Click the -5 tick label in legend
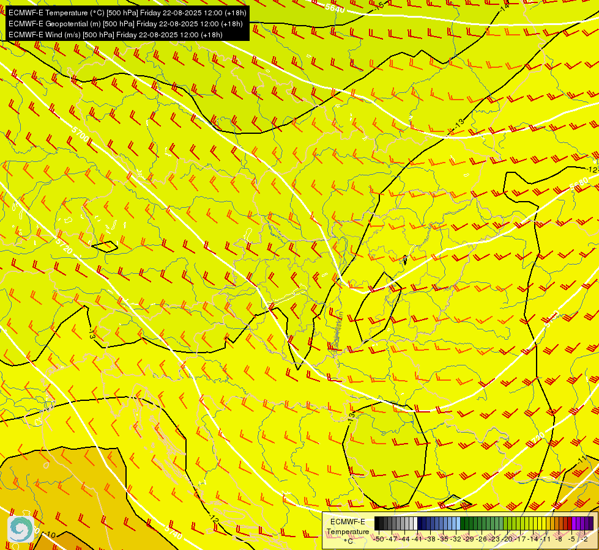 (571, 539)
